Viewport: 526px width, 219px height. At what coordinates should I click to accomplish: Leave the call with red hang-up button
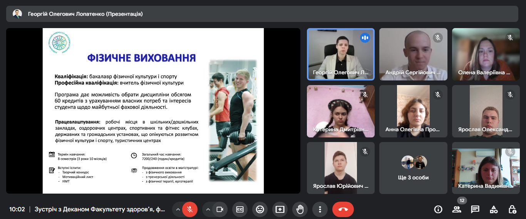343,209
